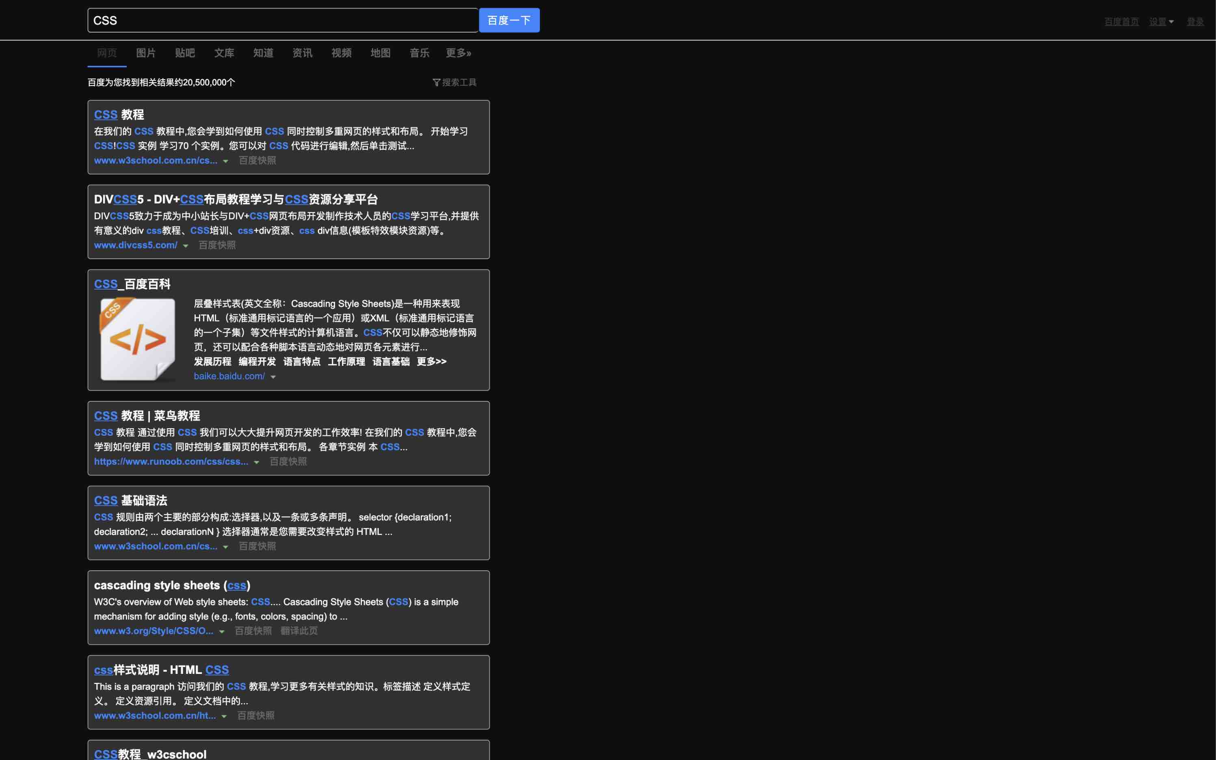Visit the www.w3school.com.cn/ht... URL
This screenshot has width=1216, height=760.
coord(155,716)
